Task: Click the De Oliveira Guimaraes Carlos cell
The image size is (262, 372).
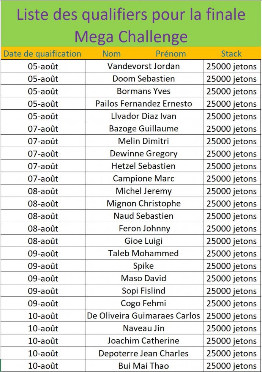Action: click(x=144, y=316)
